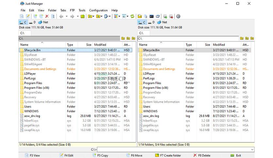Screen dimensions: 273x158
Task: Open the File menu
Action: point(23,10)
